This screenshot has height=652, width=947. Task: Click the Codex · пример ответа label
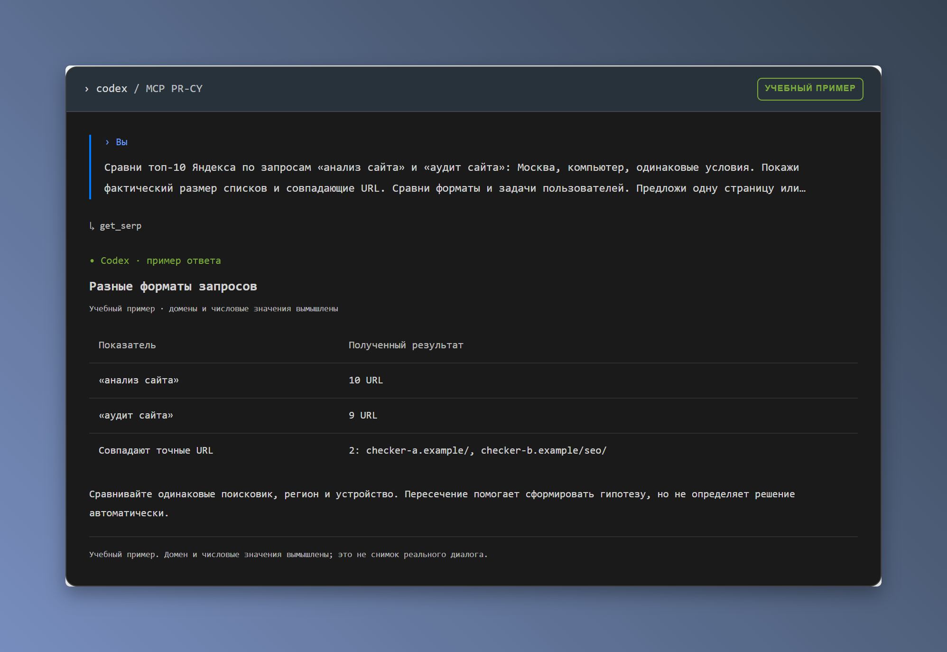point(161,261)
